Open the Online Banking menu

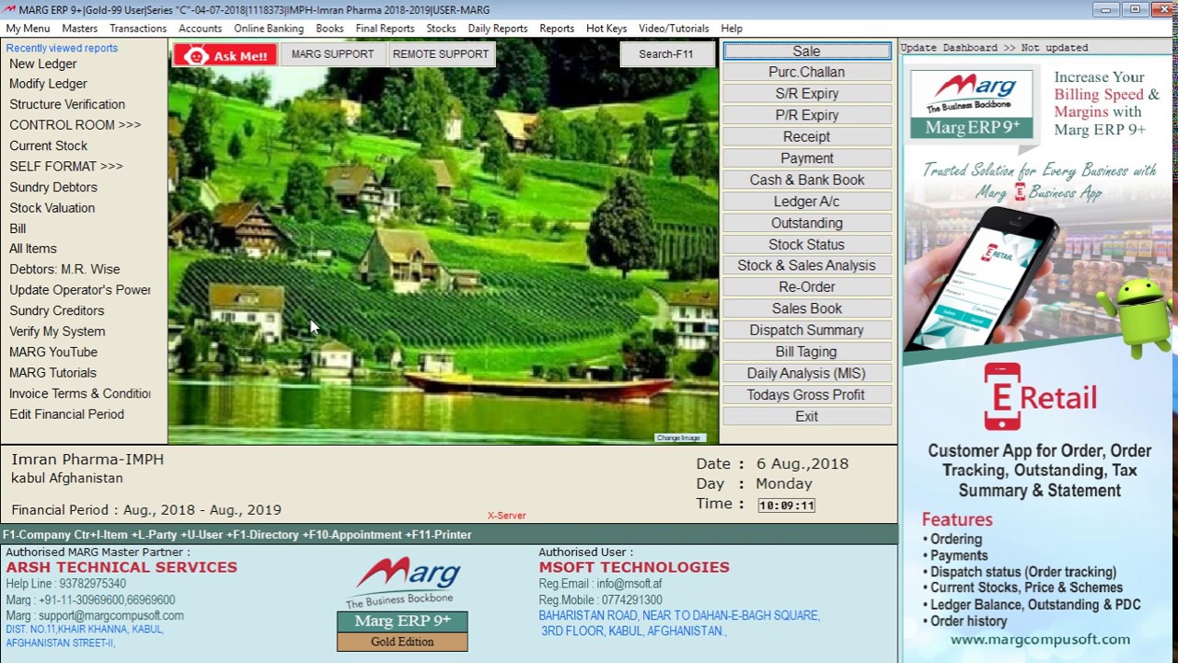(269, 29)
